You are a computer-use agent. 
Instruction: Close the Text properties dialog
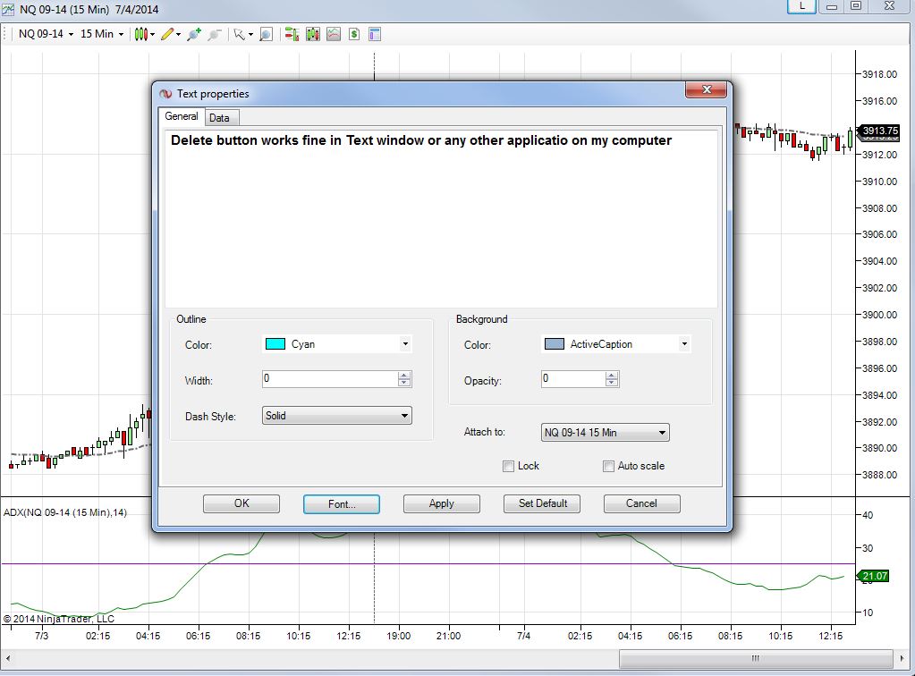click(706, 89)
